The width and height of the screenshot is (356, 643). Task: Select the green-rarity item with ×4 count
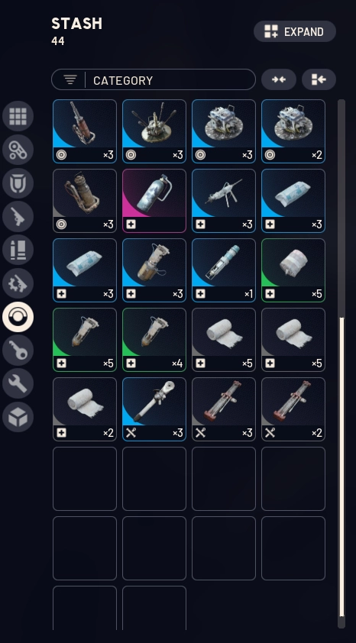click(154, 340)
